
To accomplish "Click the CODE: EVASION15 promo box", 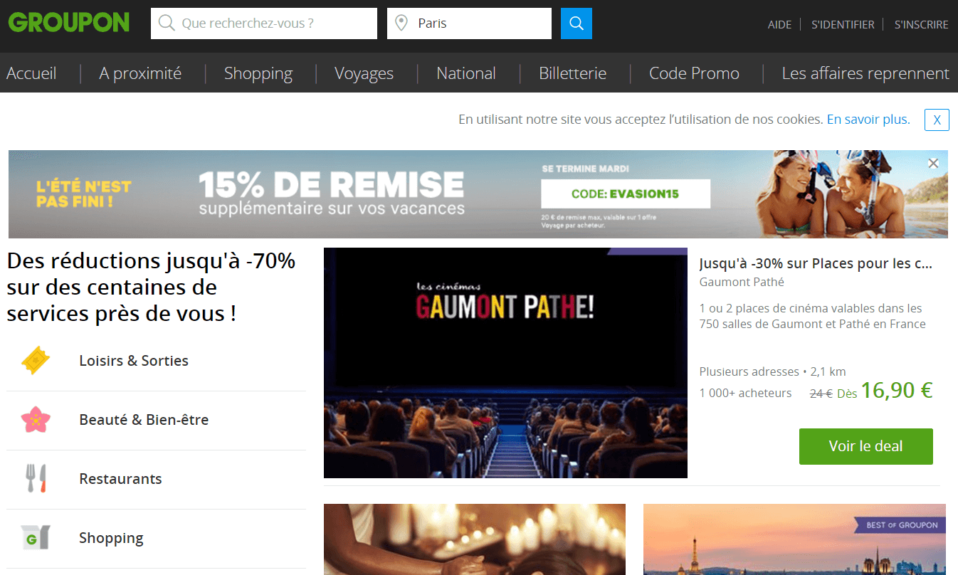I will (626, 194).
